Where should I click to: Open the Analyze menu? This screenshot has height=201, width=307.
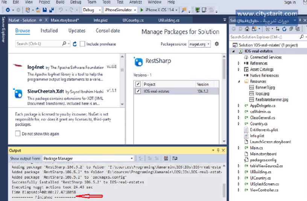(x=136, y=2)
